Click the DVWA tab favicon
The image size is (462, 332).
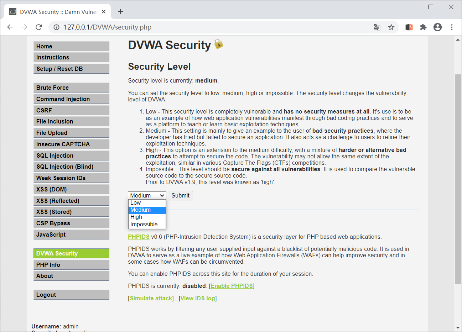(x=13, y=12)
